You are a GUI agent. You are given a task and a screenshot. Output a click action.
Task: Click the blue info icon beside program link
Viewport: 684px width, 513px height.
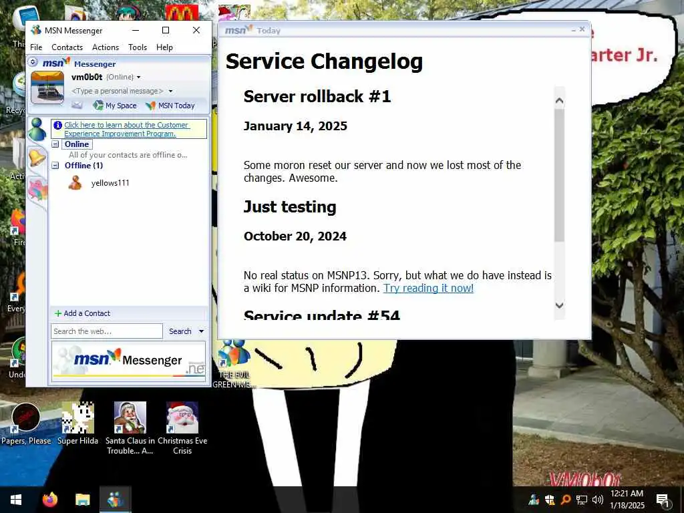(x=57, y=125)
